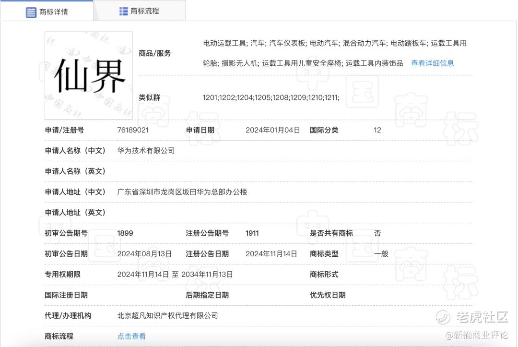Click the 申请/注册号 label
This screenshot has width=518, height=347.
pos(64,130)
